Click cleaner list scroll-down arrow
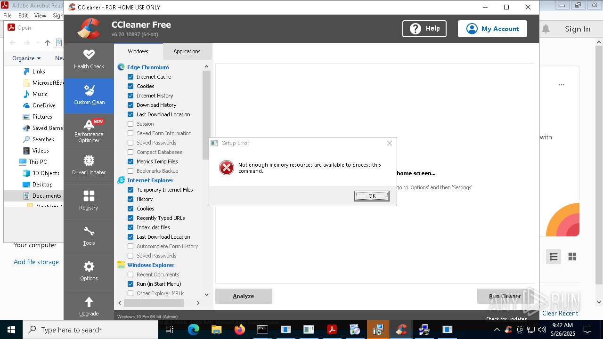Image resolution: width=603 pixels, height=339 pixels. 206,294
